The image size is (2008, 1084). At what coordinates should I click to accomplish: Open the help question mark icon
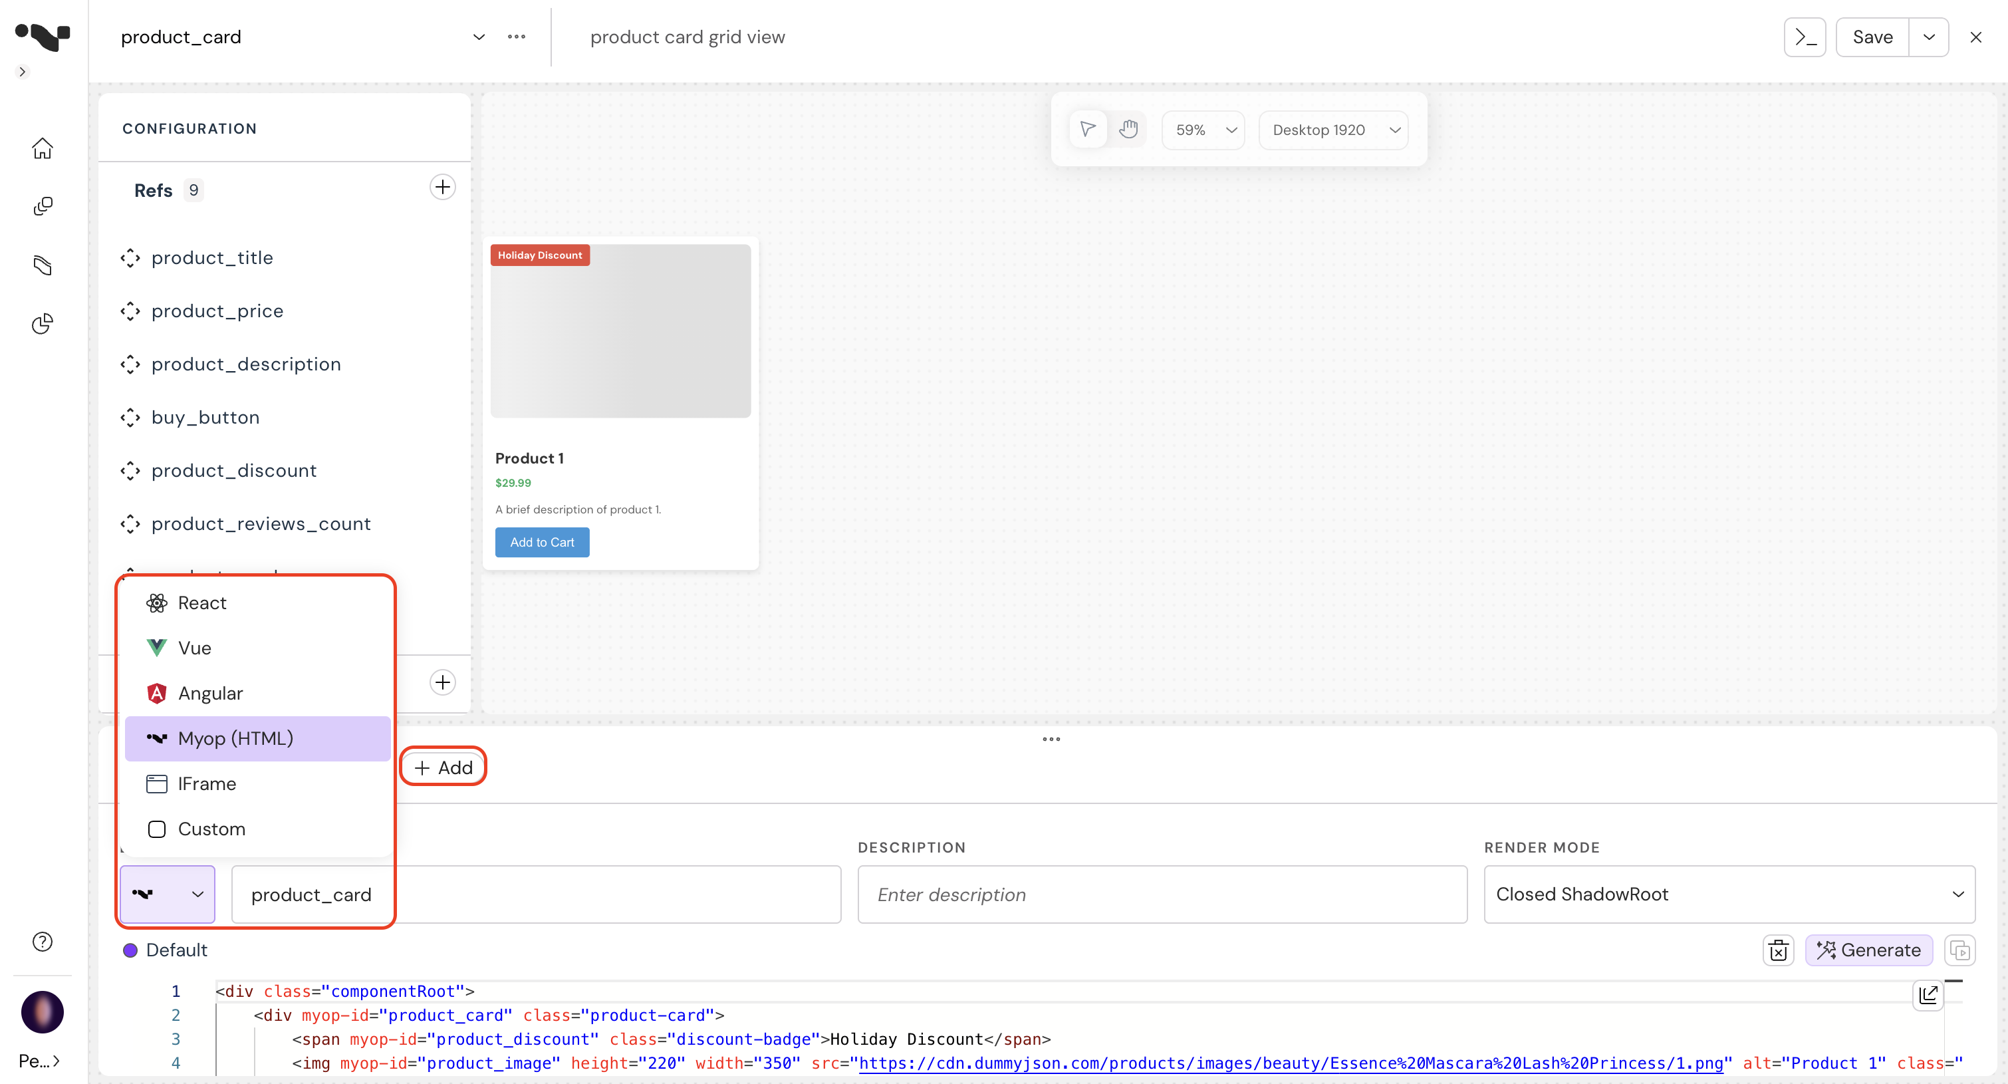pyautogui.click(x=43, y=941)
